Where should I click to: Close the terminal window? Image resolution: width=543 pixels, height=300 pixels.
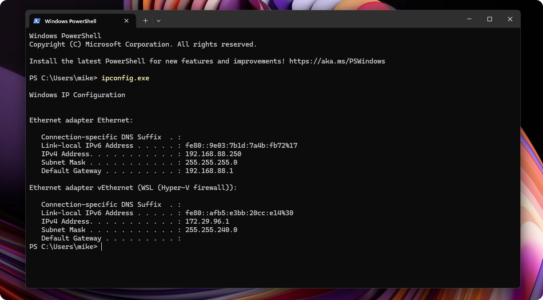(510, 19)
